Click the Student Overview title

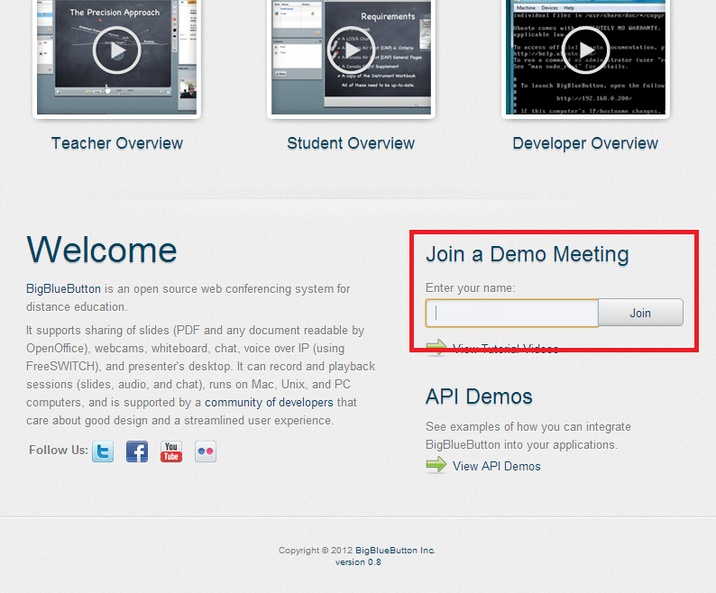(x=351, y=143)
